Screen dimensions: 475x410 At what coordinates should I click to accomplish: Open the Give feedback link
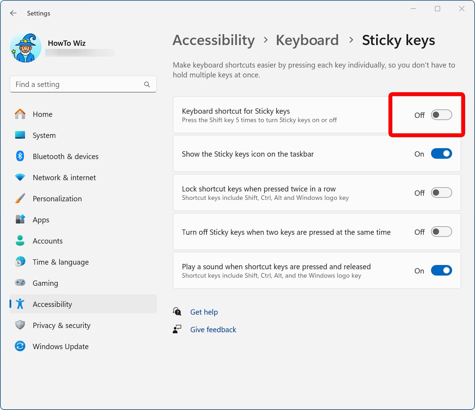[x=213, y=329]
